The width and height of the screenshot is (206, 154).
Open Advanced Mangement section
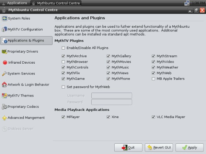(26, 118)
